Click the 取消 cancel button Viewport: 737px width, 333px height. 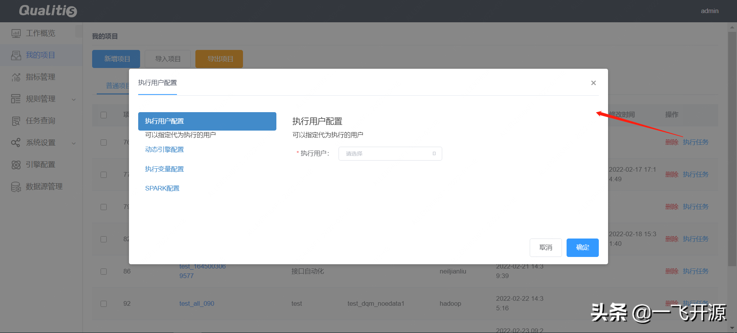(545, 248)
